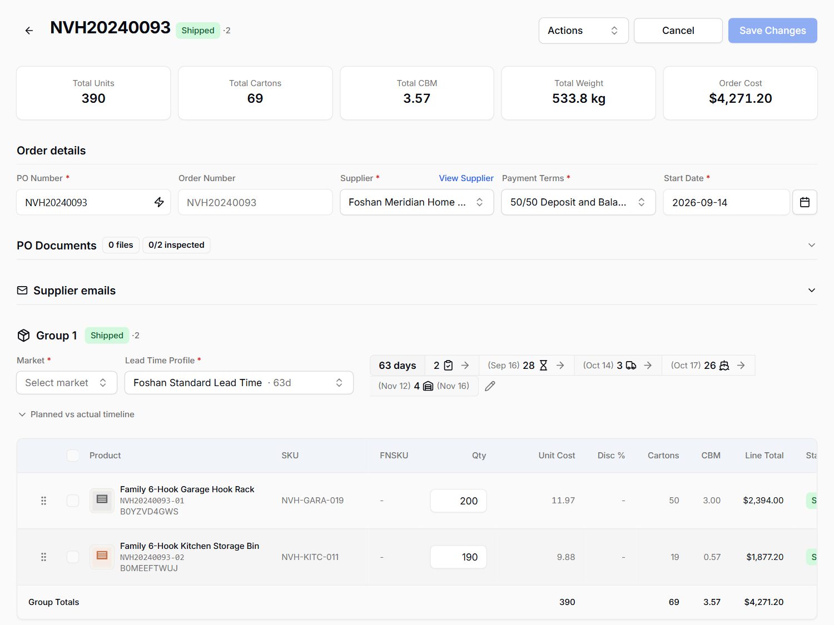Check the Family 6-Hook Garage Hook Rack row

click(x=73, y=501)
